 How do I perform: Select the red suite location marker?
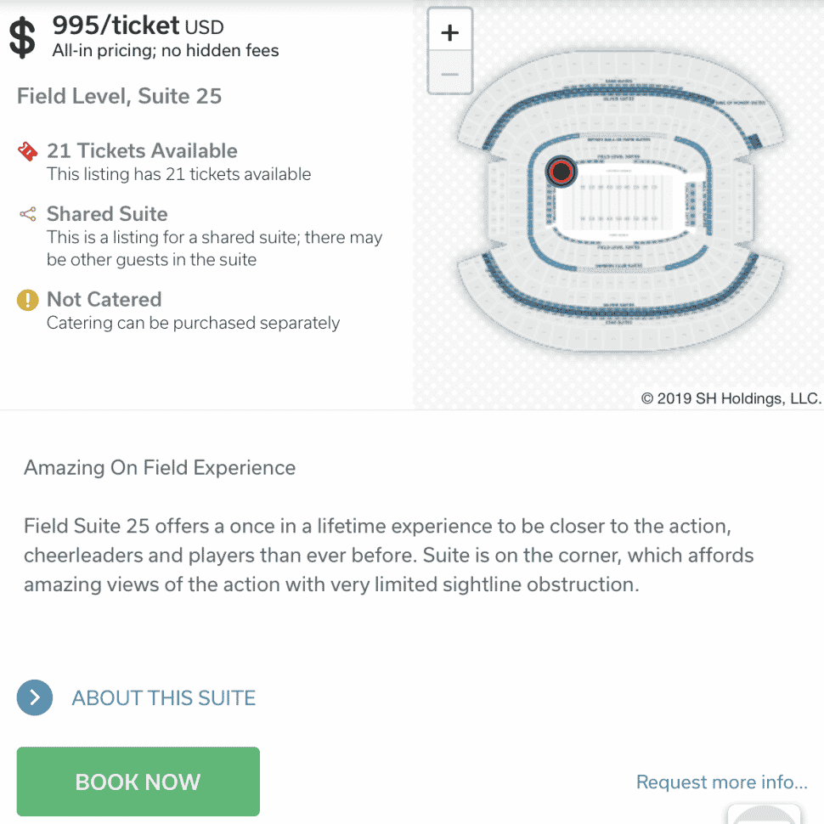562,172
